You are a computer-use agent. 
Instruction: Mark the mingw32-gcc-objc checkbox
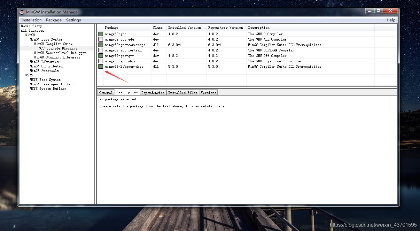point(101,61)
